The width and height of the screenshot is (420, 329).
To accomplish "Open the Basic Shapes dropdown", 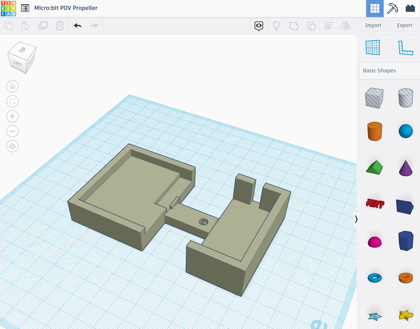I will [x=389, y=71].
